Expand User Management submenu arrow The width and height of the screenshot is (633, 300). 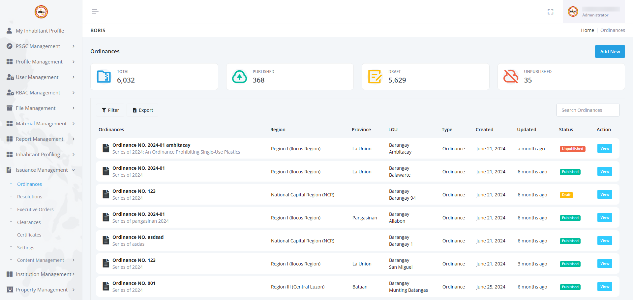tap(74, 77)
